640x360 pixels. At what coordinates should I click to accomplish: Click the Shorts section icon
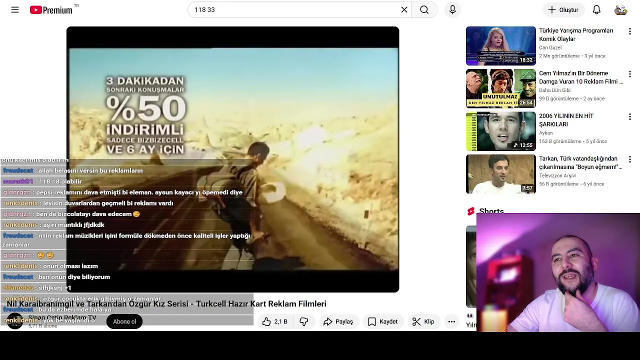[470, 211]
